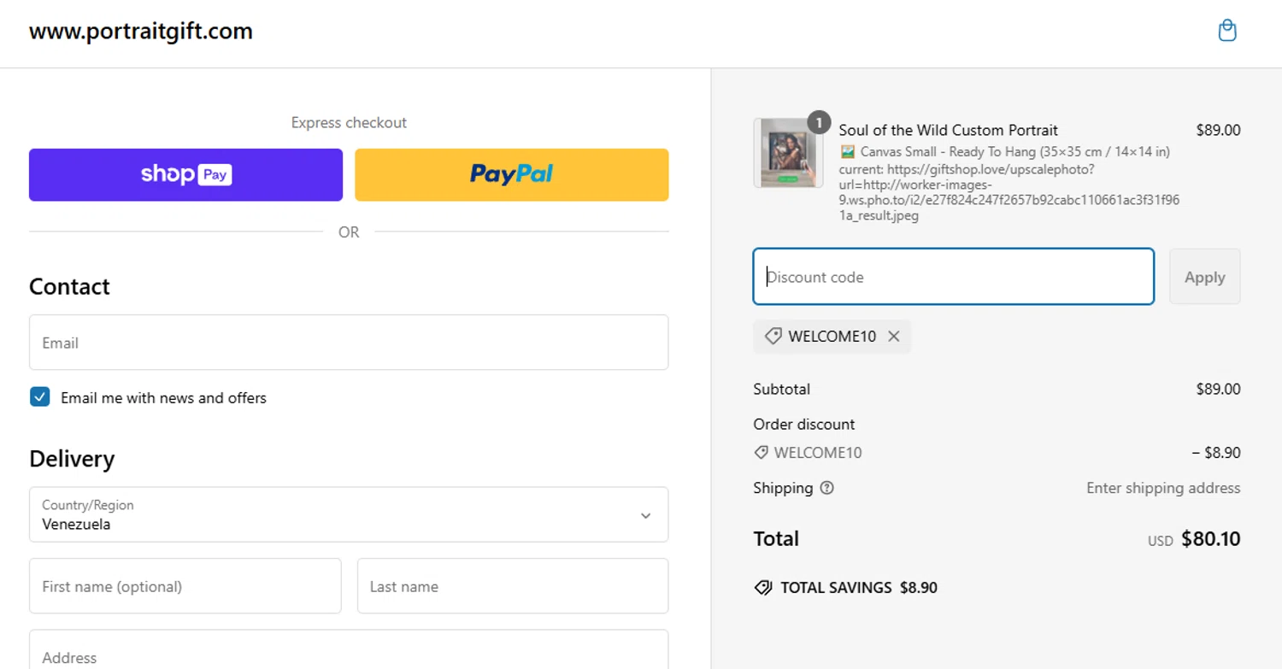The image size is (1282, 669).
Task: Click the tag icon beside Order discount WELCOME10
Action: pyautogui.click(x=761, y=453)
